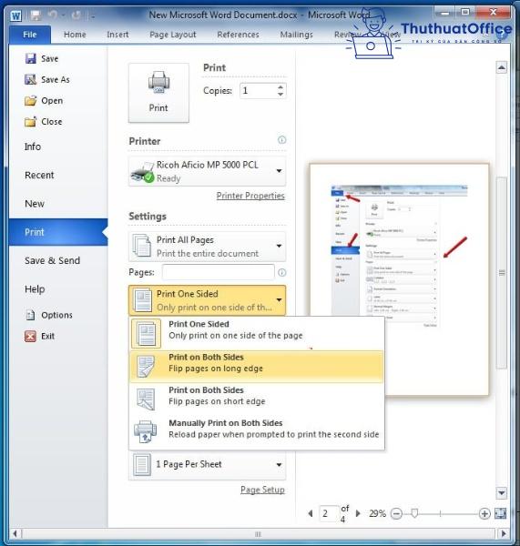Click horizontal scrollbar left arrow

point(15,533)
